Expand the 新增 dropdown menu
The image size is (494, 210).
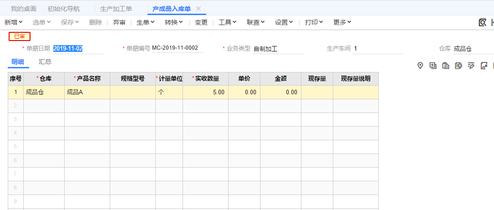14,22
